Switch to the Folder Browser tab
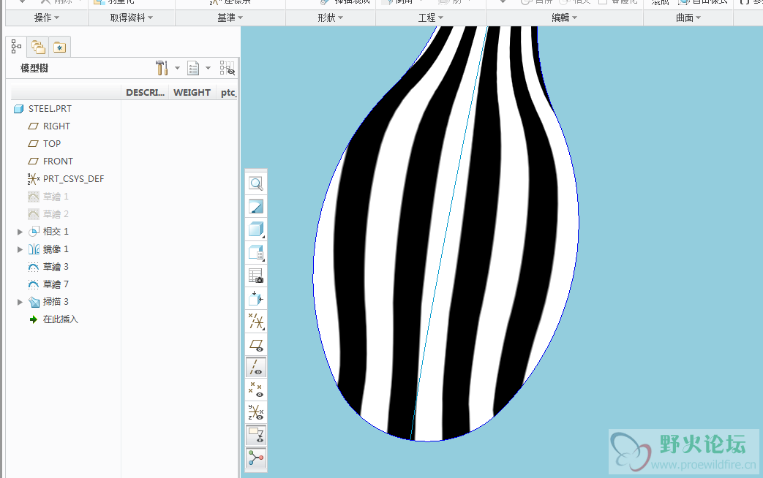 38,48
